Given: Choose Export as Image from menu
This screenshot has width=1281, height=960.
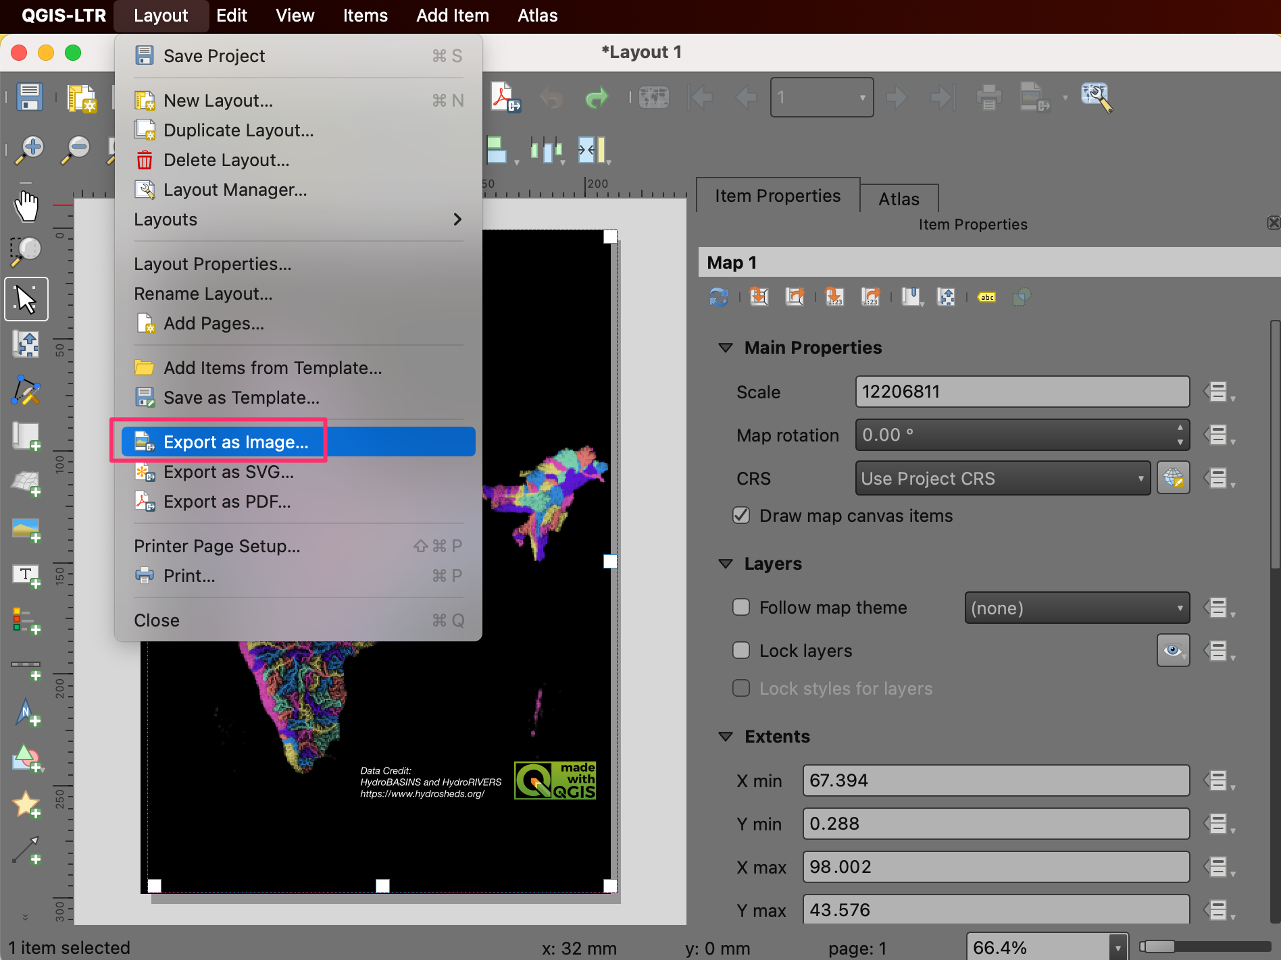Looking at the screenshot, I should (x=235, y=442).
